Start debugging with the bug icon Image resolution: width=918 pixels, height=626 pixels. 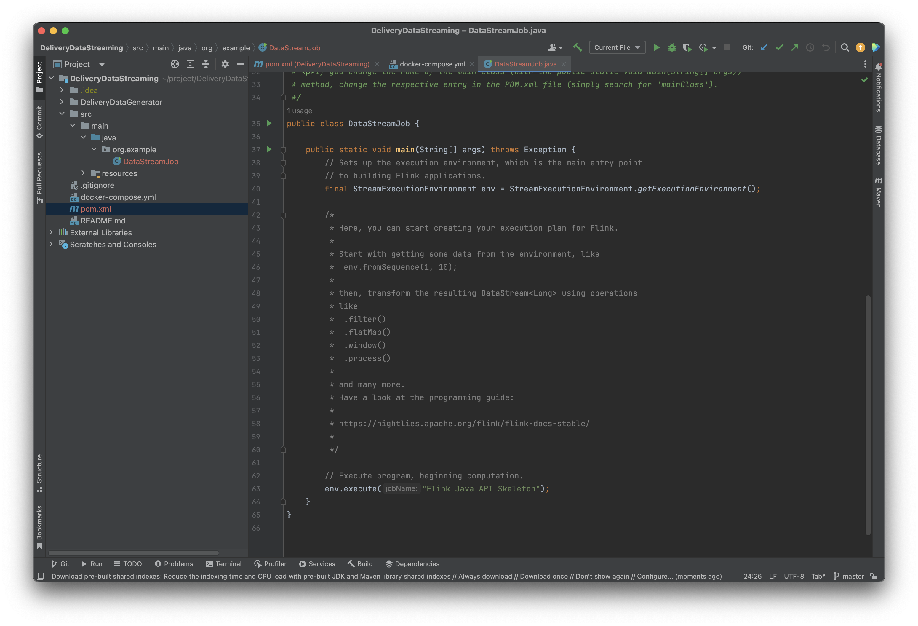click(x=671, y=47)
